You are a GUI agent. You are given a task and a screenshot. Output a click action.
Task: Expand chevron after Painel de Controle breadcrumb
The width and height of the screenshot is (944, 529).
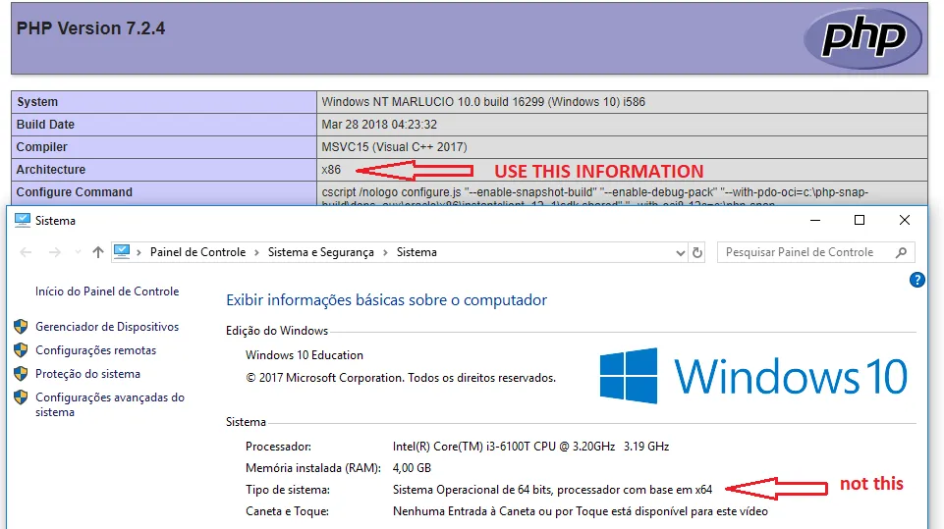[256, 252]
